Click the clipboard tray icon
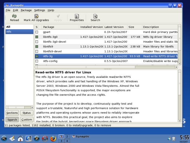190x143 pixels. 174,139
